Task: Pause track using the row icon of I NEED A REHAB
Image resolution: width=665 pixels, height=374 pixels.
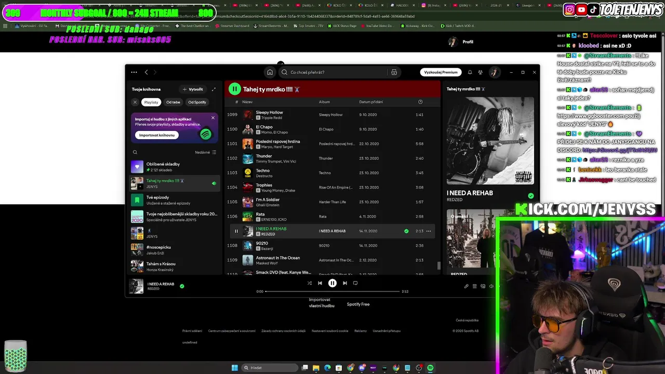Action: pyautogui.click(x=236, y=231)
